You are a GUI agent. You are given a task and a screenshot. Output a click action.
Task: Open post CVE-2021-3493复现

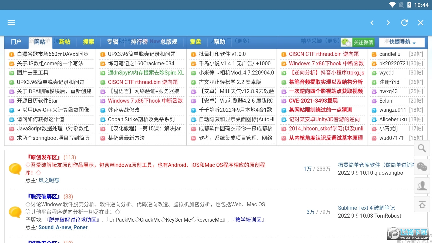(313, 101)
